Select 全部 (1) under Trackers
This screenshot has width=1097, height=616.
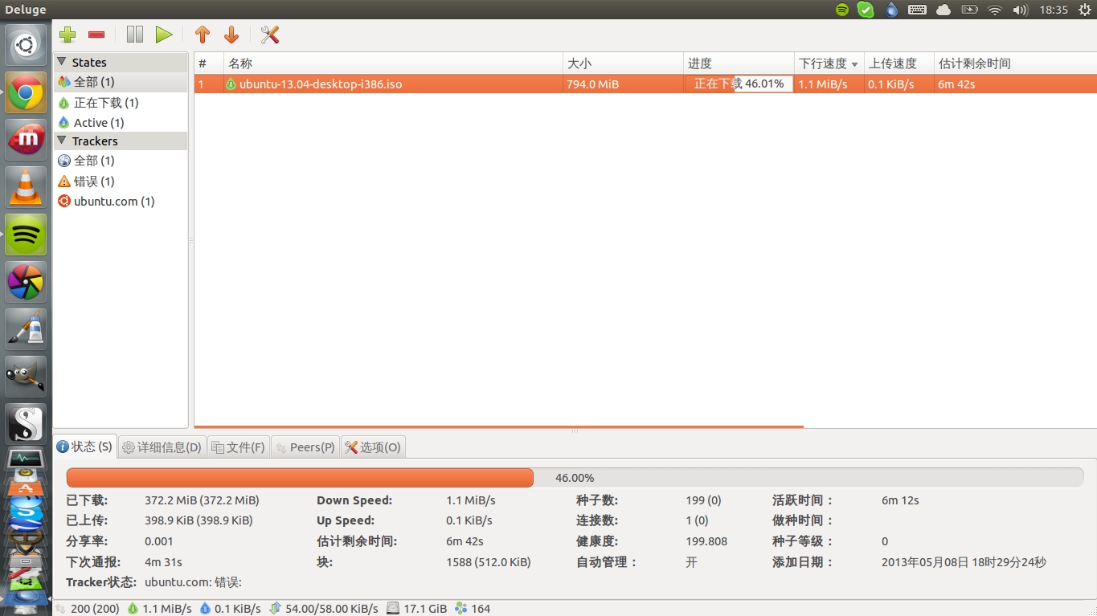[x=121, y=161]
